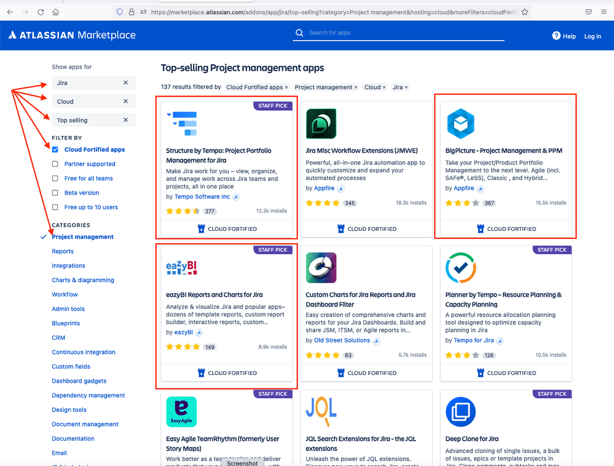Image resolution: width=614 pixels, height=466 pixels.
Task: Click the browser address bar URL
Action: point(334,12)
